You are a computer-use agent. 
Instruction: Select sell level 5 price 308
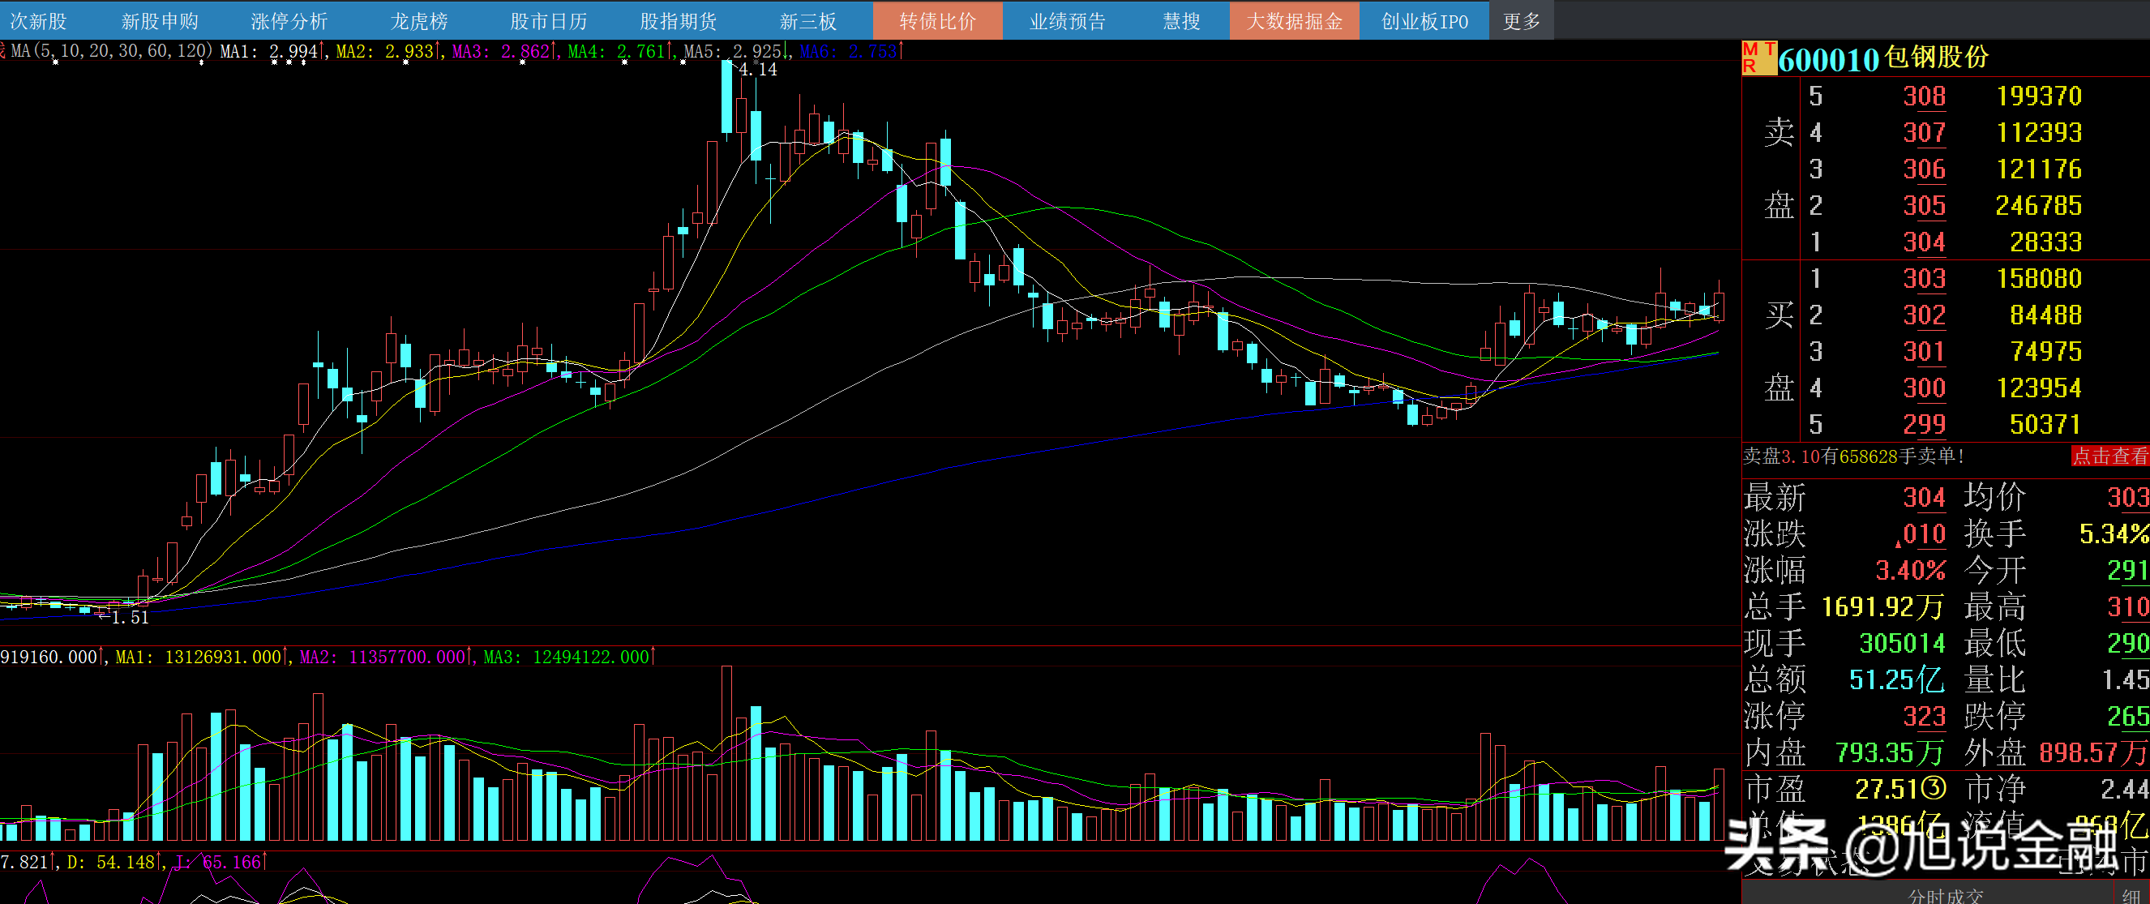pos(1924,96)
